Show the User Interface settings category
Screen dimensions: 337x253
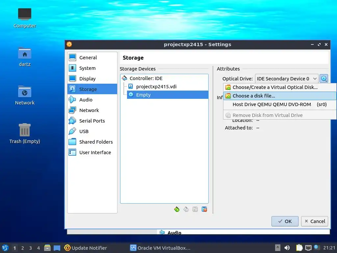tap(92, 152)
